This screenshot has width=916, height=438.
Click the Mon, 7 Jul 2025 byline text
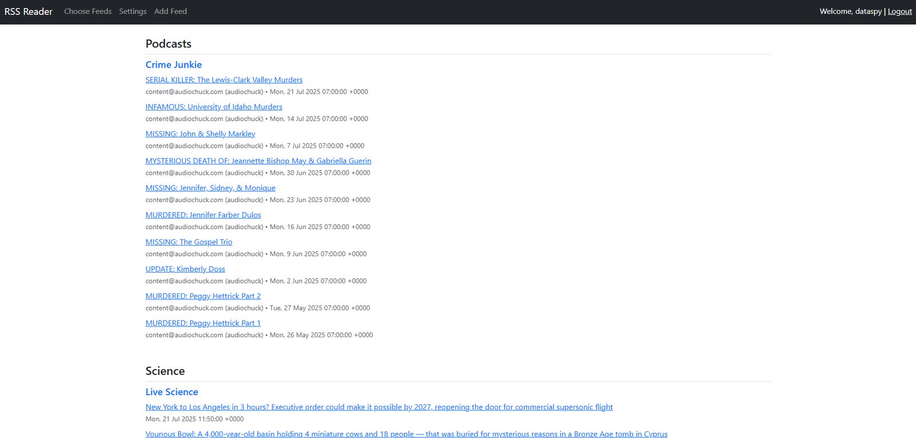coord(255,145)
